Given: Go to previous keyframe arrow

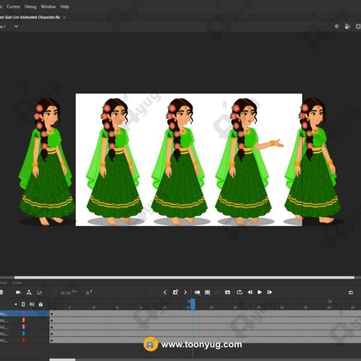Looking at the screenshot, I should (x=165, y=292).
